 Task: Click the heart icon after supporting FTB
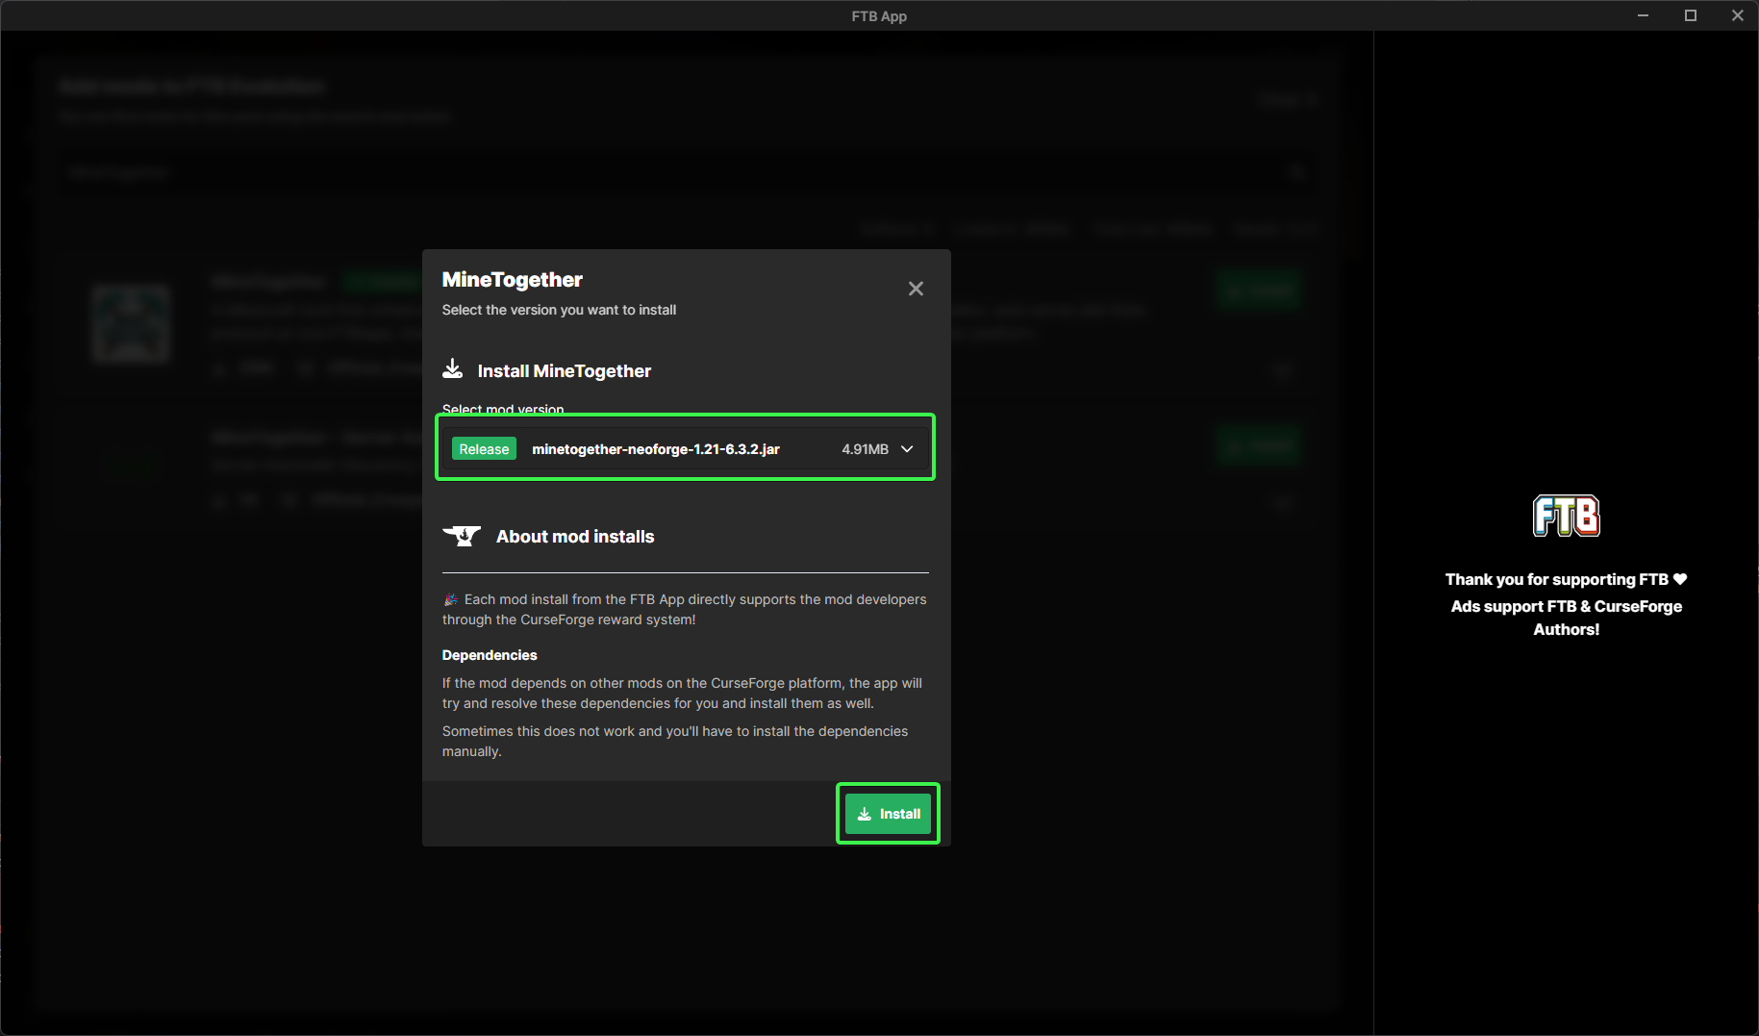click(x=1680, y=579)
